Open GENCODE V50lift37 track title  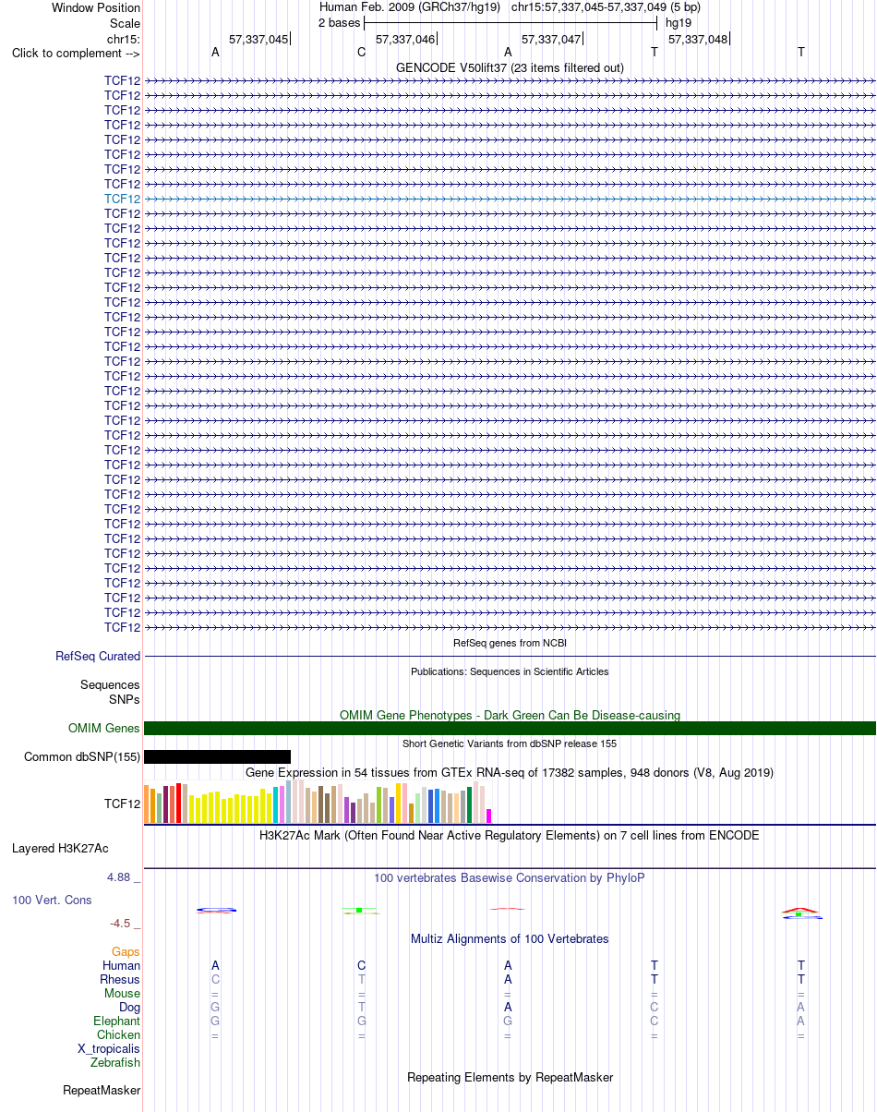pos(510,67)
